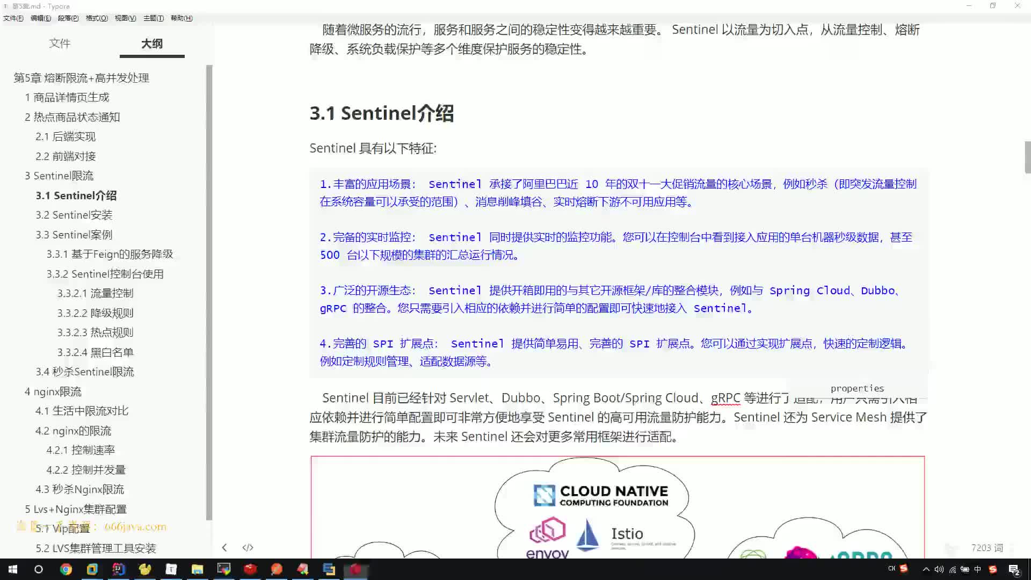Jump to outline item 4 nginx限流

[53, 392]
